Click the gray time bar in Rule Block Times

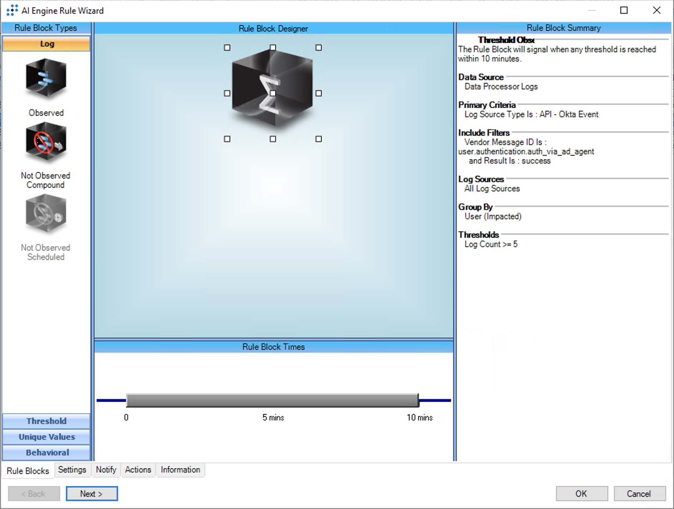pyautogui.click(x=272, y=400)
